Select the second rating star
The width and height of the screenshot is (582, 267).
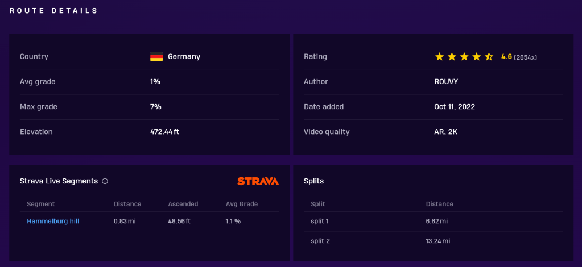coord(452,57)
